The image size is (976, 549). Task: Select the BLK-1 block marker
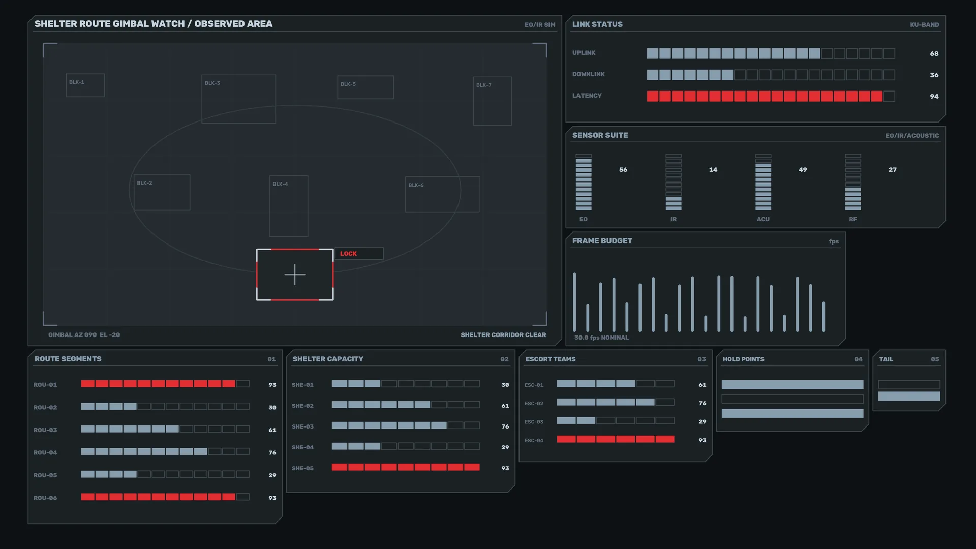tap(85, 85)
